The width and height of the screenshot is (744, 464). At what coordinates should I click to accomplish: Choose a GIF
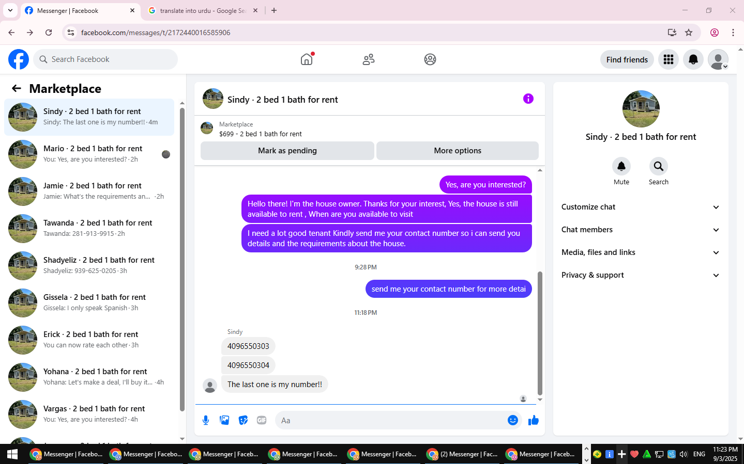262,420
